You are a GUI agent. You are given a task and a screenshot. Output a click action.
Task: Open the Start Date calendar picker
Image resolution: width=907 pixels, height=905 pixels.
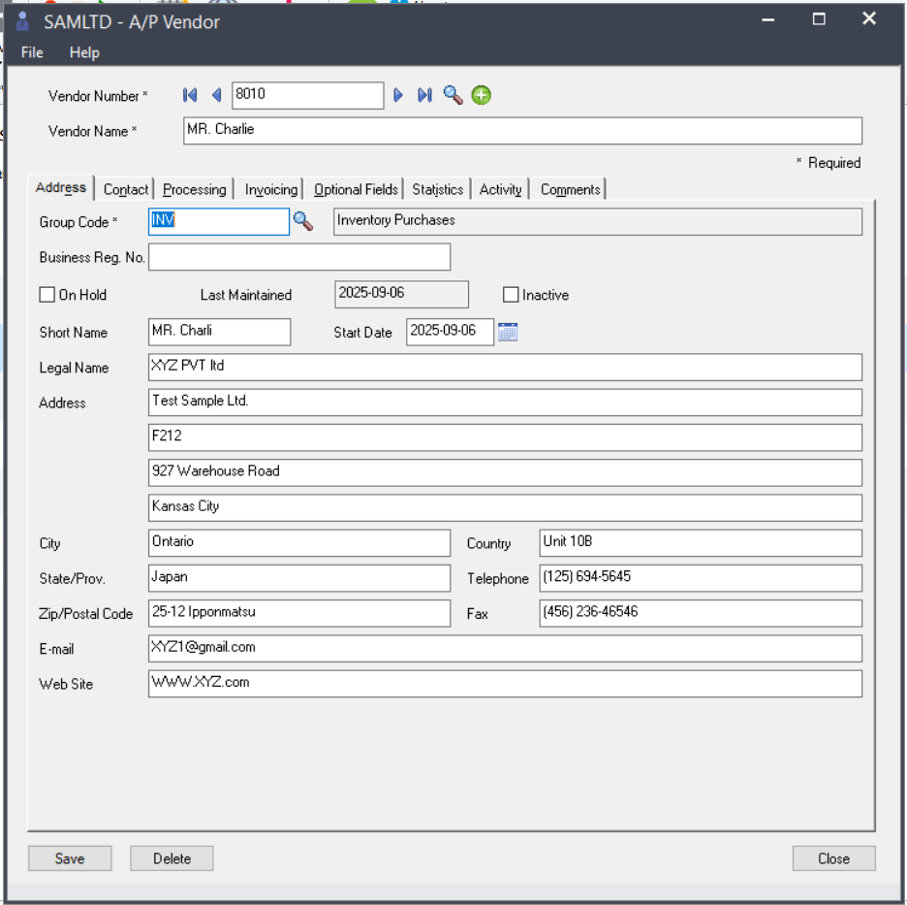click(x=508, y=332)
